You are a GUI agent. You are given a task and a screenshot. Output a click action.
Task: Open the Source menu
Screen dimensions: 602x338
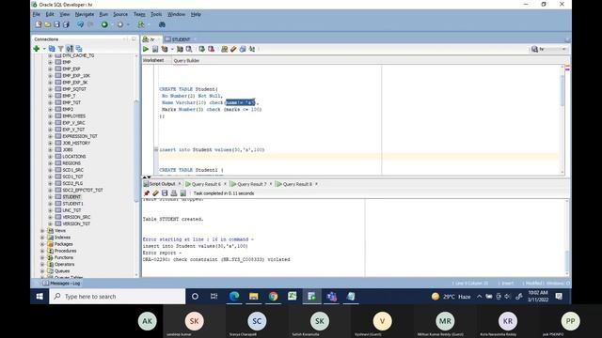click(120, 14)
